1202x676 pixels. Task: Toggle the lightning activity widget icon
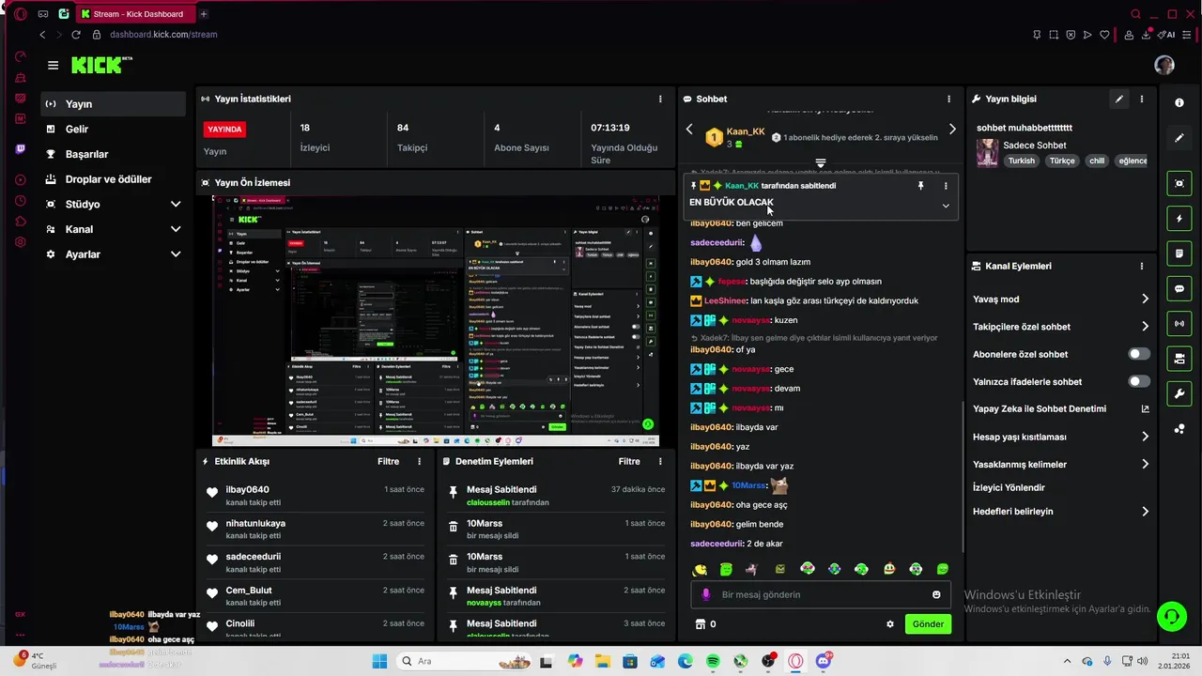pyautogui.click(x=1179, y=219)
